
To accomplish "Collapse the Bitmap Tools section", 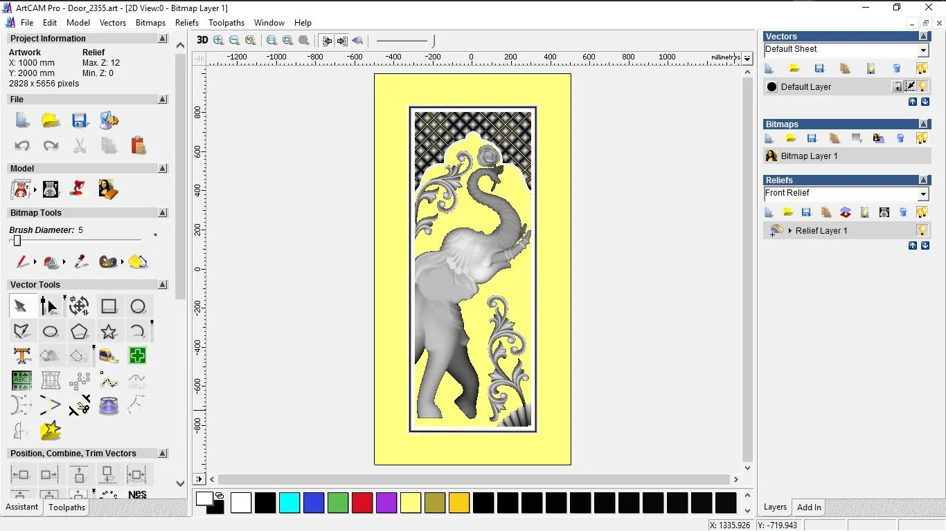I will tap(163, 213).
